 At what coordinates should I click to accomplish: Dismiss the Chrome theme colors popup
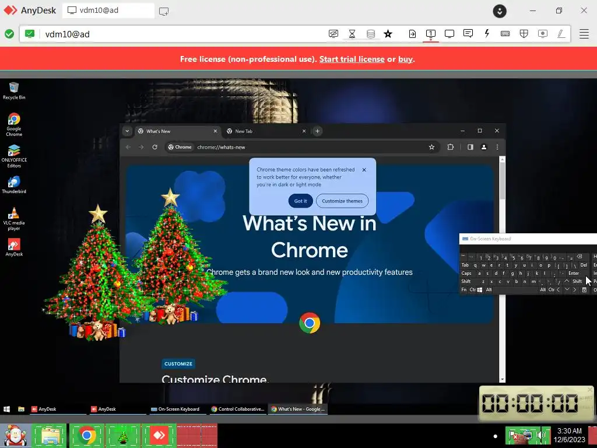point(364,170)
